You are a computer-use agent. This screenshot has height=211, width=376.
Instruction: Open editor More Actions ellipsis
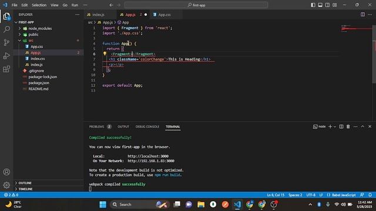coord(370,15)
